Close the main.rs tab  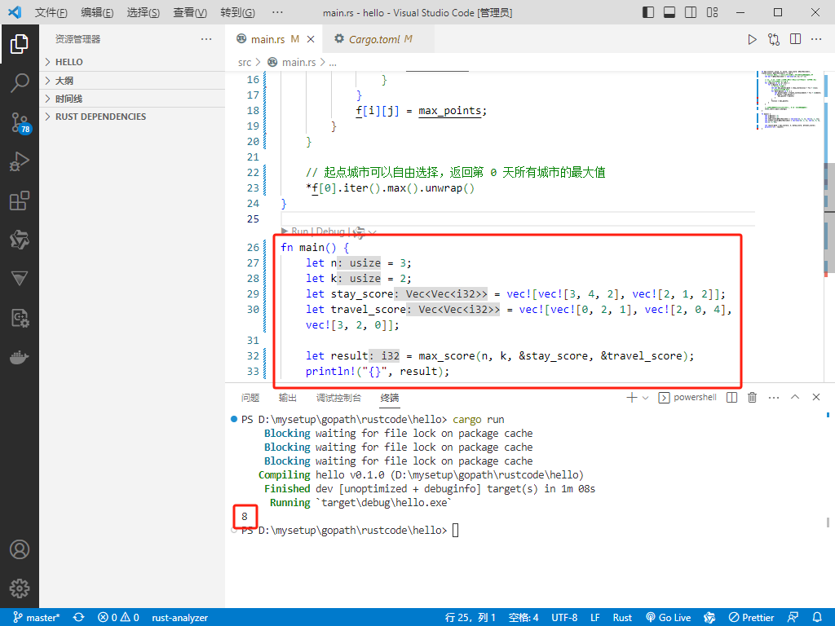(x=311, y=39)
